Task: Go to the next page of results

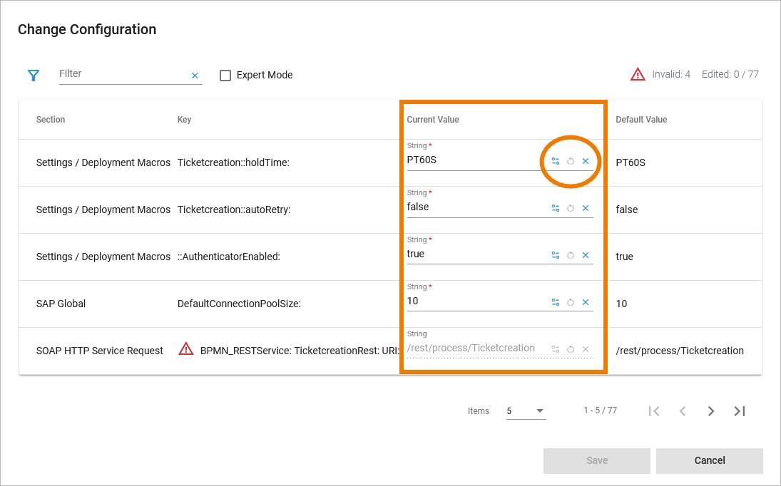Action: click(711, 411)
